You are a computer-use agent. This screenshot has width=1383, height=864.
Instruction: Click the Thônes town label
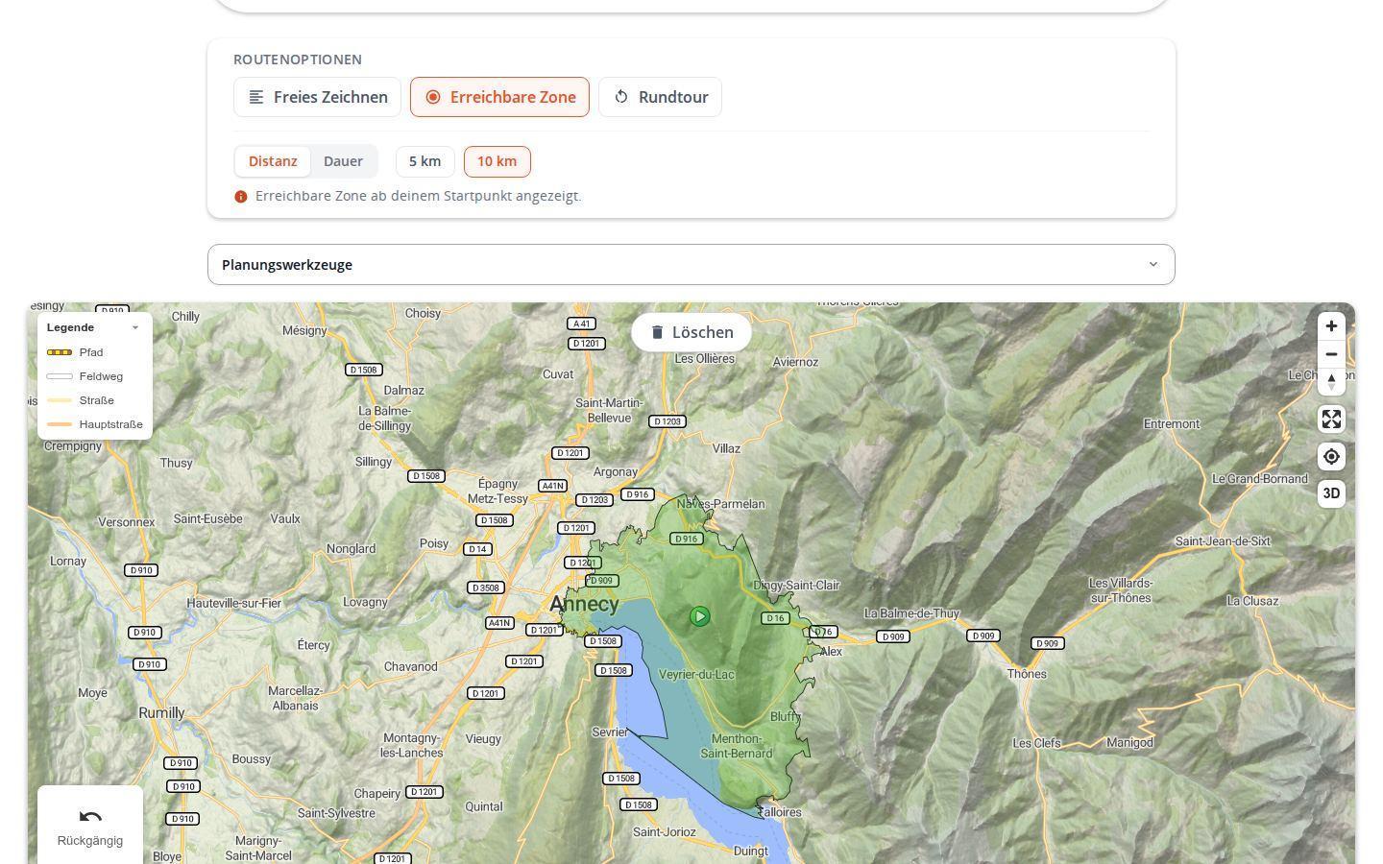pyautogui.click(x=1027, y=674)
